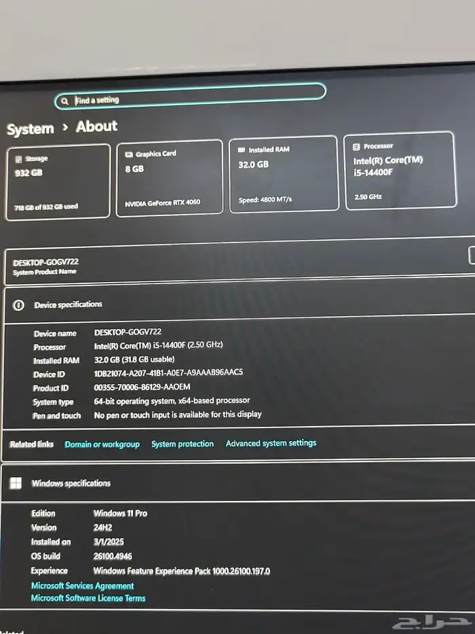Open the Microsoft Services Agreement link
The height and width of the screenshot is (634, 475).
tap(82, 586)
